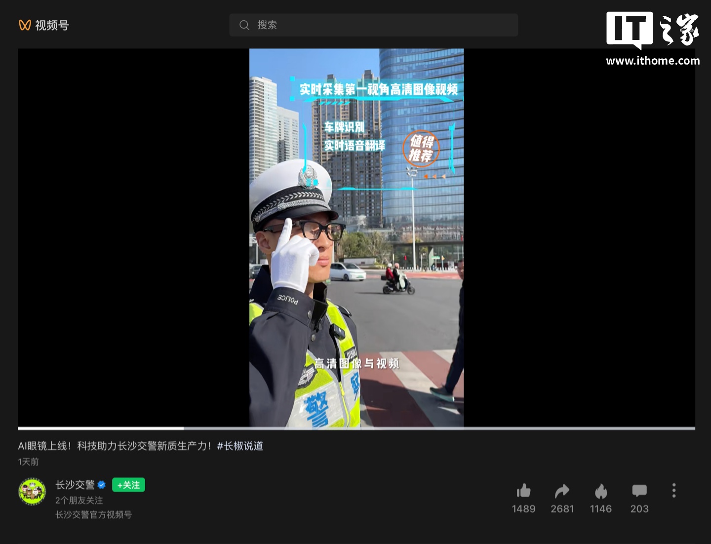Visit the 长沙交警 account profile name
711x544 pixels.
click(x=77, y=484)
